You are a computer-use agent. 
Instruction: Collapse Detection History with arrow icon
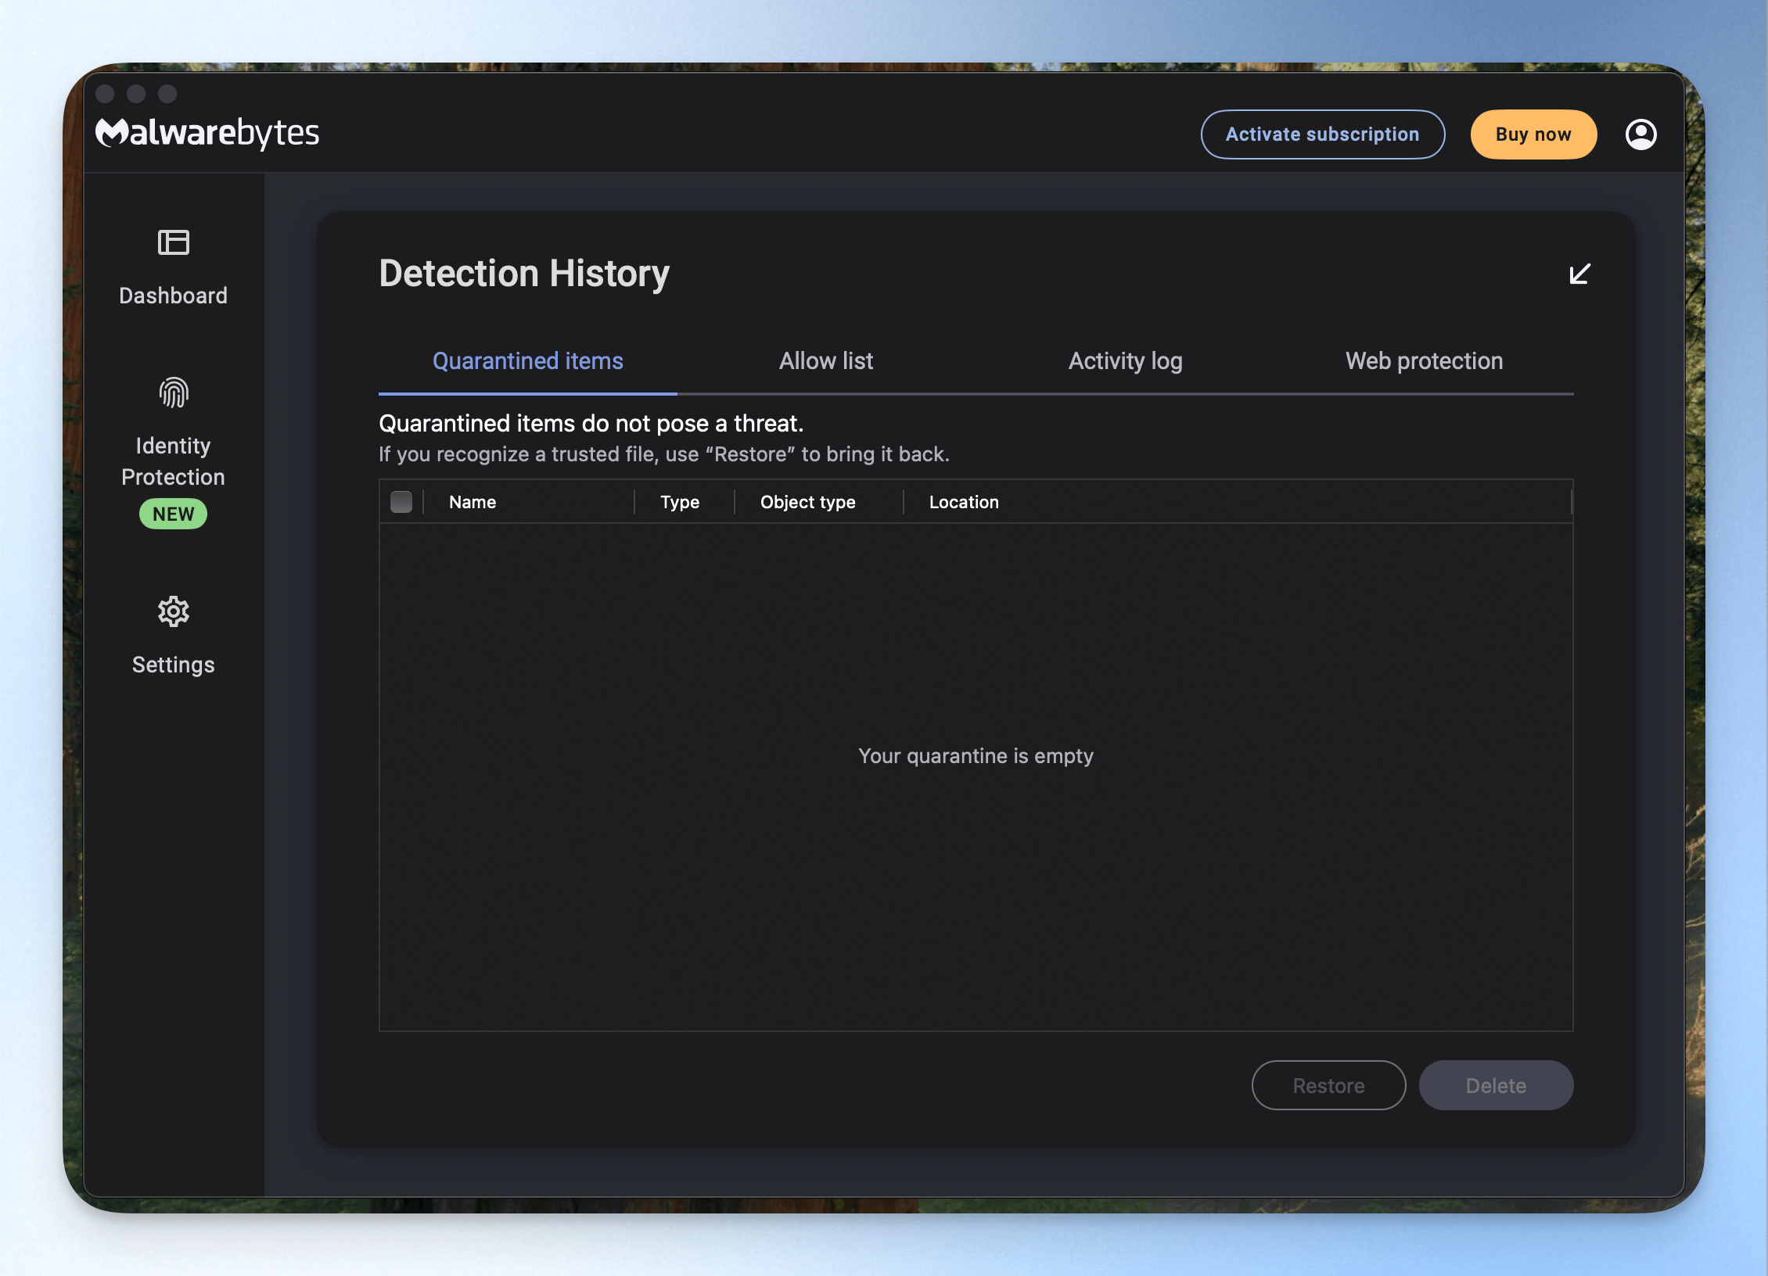[x=1579, y=274]
